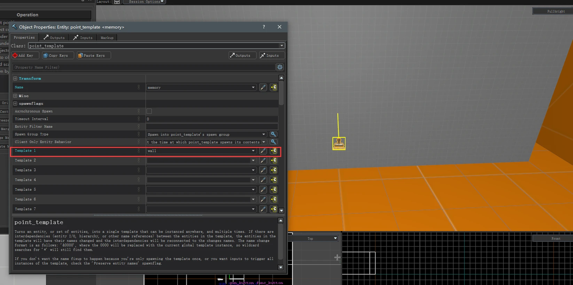This screenshot has width=573, height=285.
Task: Click the Property Name Filter field
Action: (x=143, y=67)
